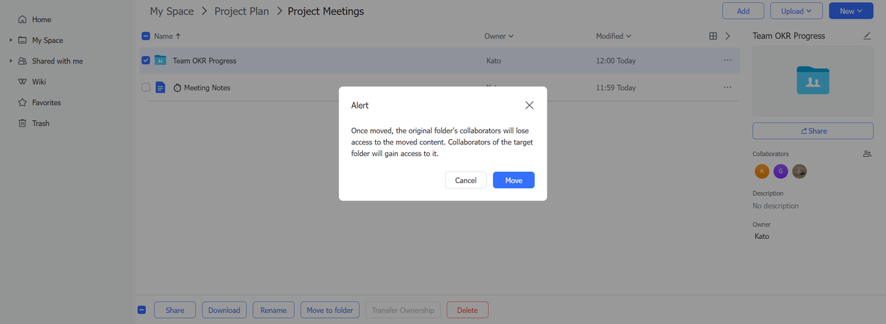Open add collaborators icon in details panel
886x324 pixels.
tap(867, 154)
